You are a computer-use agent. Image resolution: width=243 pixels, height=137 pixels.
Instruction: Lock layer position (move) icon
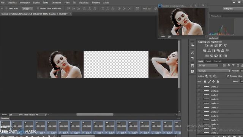(213, 81)
